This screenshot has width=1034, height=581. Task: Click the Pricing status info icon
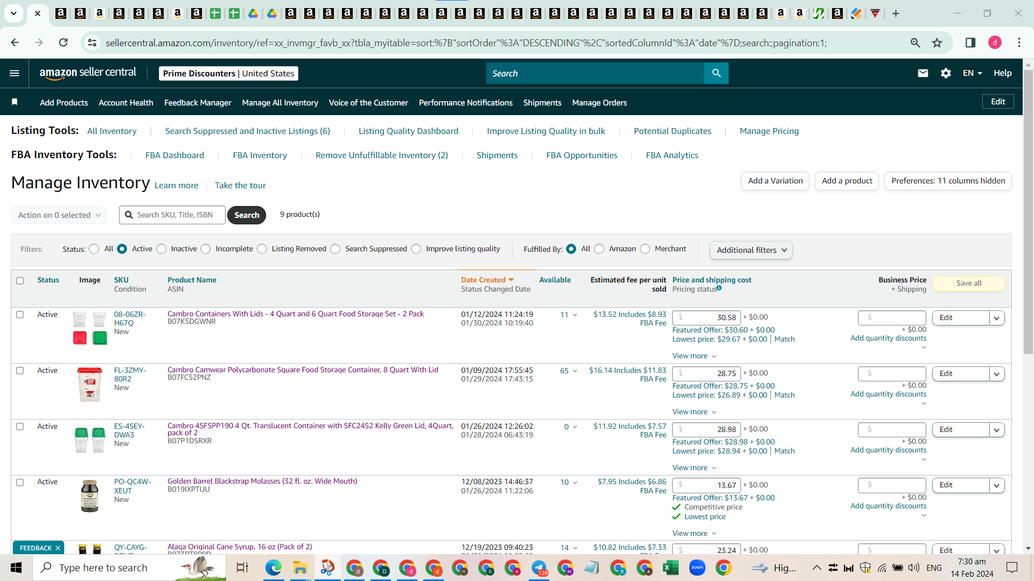(719, 288)
